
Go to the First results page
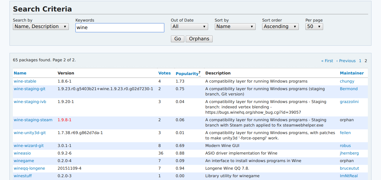pyautogui.click(x=327, y=61)
